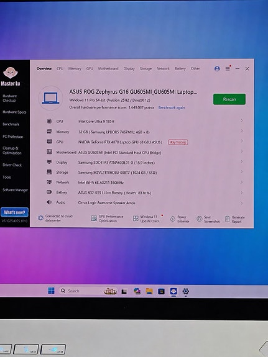Click the green Rescan button
268x357 pixels.
pyautogui.click(x=229, y=99)
